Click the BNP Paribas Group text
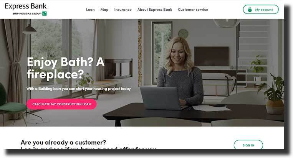Viewport: 293px width, 158px height. point(27,14)
